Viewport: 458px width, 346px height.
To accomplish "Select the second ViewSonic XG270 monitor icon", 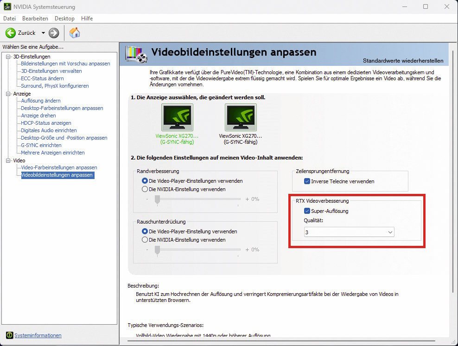I will click(241, 117).
